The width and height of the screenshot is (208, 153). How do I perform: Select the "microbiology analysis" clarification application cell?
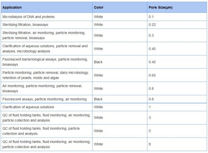coord(45,49)
